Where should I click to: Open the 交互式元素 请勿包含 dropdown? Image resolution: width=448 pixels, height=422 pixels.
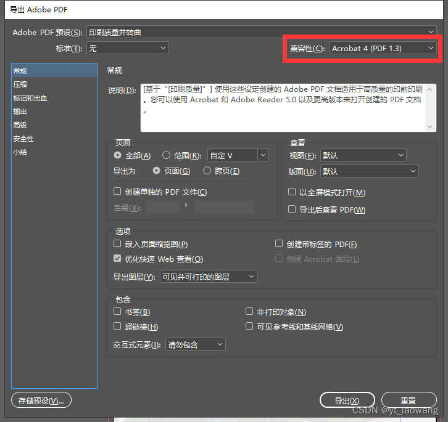coord(196,344)
